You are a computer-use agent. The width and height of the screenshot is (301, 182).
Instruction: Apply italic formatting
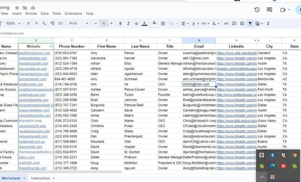point(128,23)
